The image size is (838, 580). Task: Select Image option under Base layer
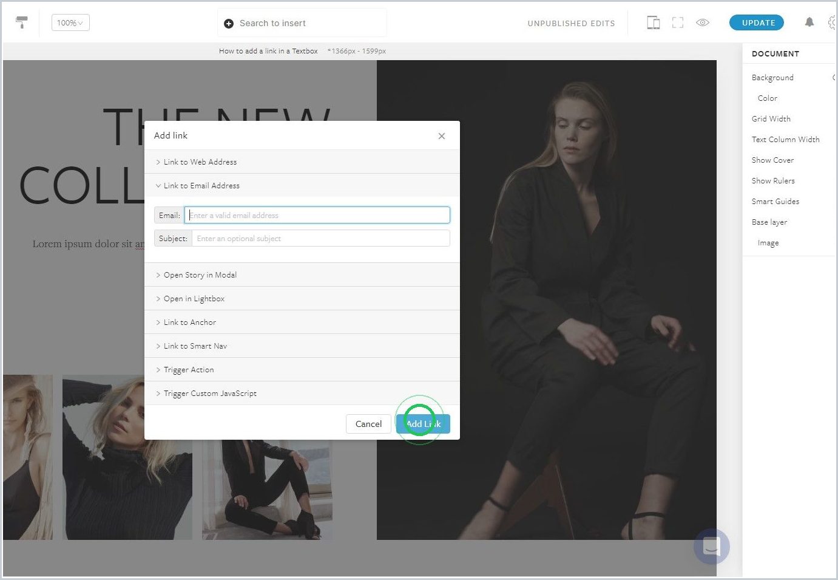point(768,243)
